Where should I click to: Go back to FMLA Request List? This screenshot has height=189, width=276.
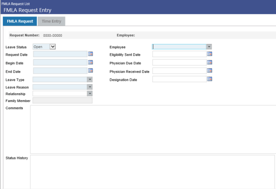pyautogui.click(x=15, y=4)
